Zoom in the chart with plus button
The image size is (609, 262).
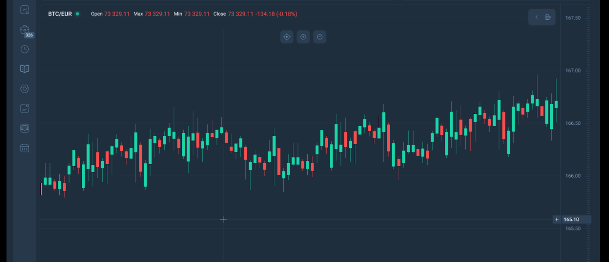coord(303,37)
